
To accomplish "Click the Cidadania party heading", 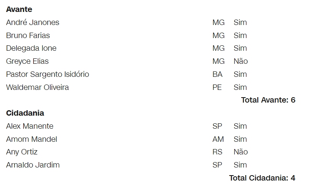I will coord(25,113).
